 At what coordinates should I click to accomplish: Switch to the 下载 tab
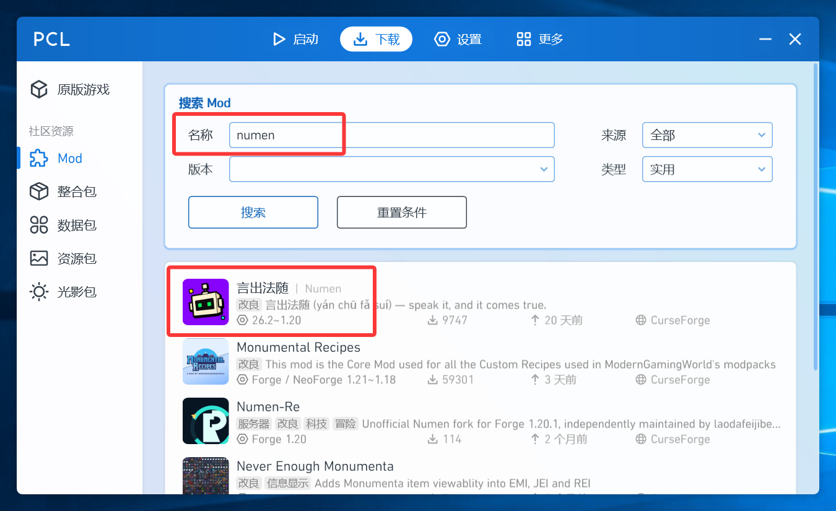coord(376,40)
